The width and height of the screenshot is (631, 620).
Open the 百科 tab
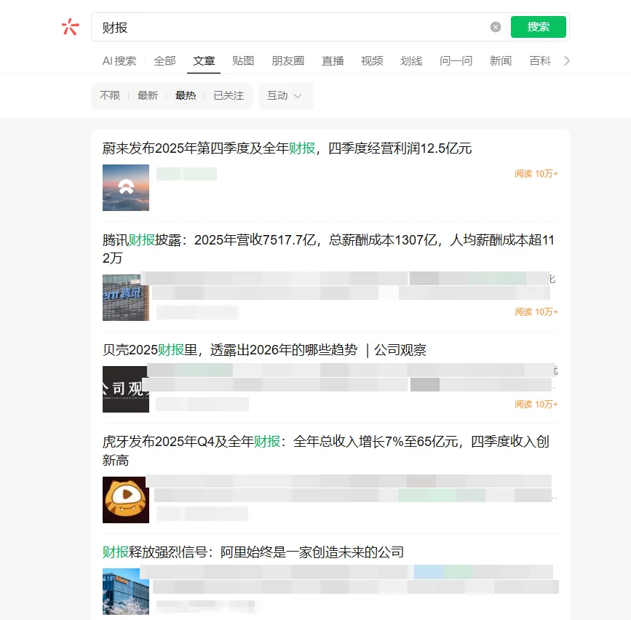point(540,60)
